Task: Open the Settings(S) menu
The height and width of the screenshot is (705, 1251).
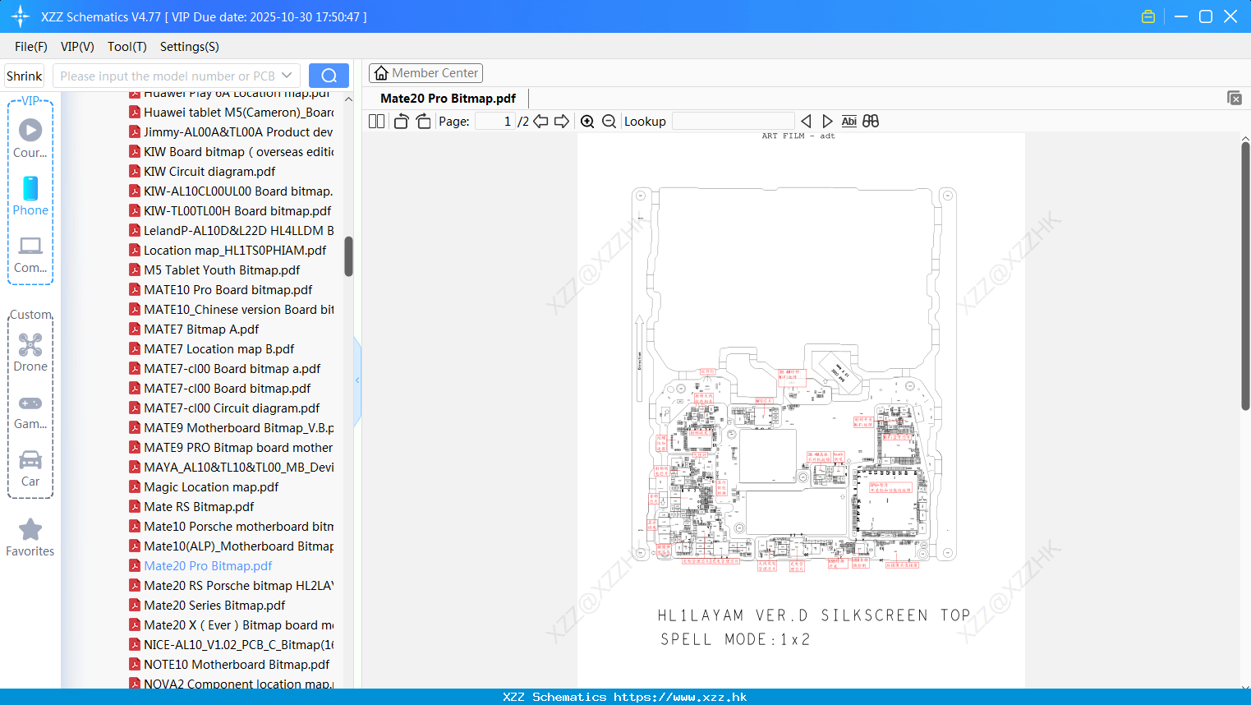Action: 190,47
